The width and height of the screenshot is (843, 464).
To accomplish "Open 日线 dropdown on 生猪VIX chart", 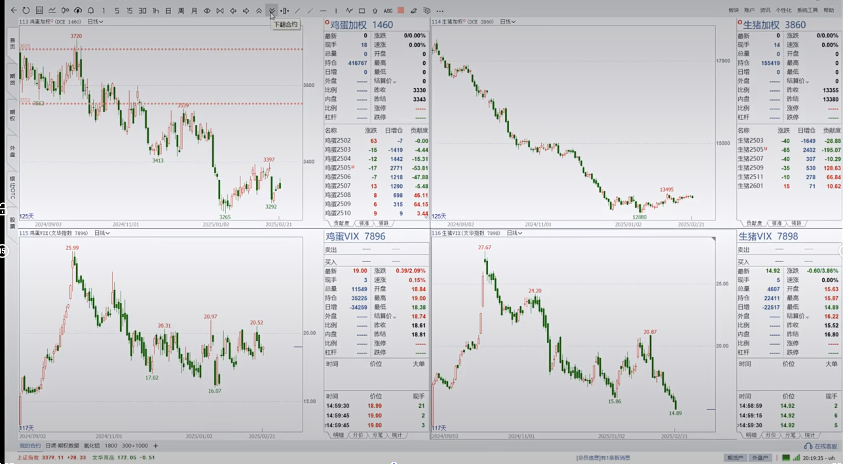I will (x=514, y=233).
